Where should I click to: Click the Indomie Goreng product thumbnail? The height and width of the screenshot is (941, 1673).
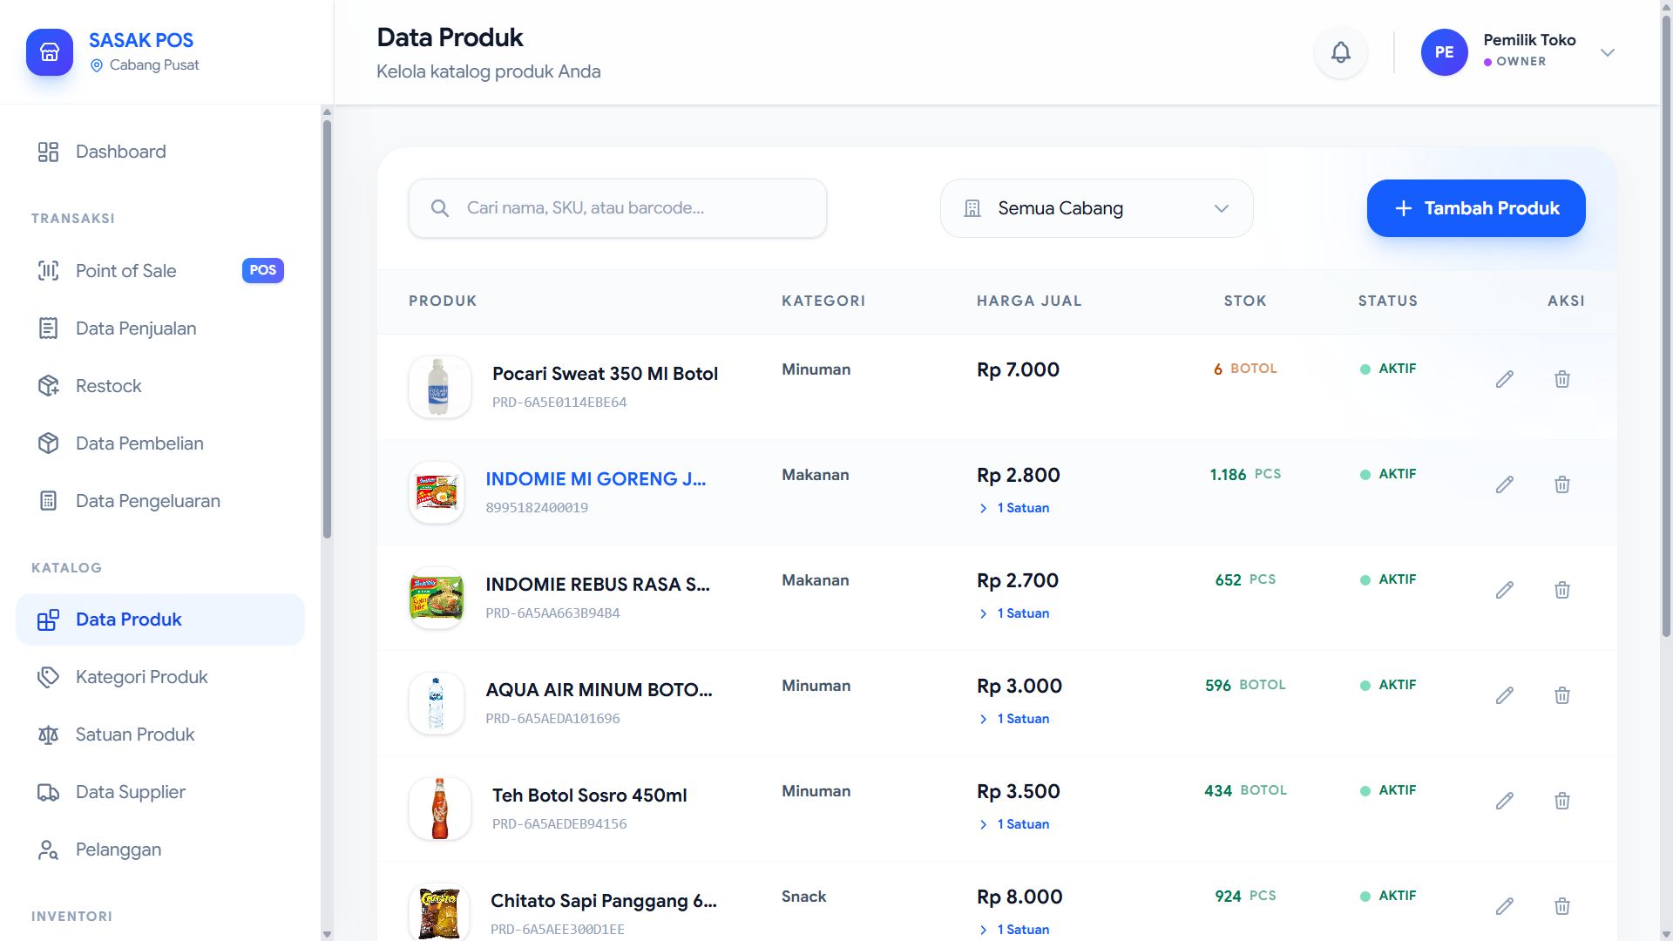tap(436, 492)
